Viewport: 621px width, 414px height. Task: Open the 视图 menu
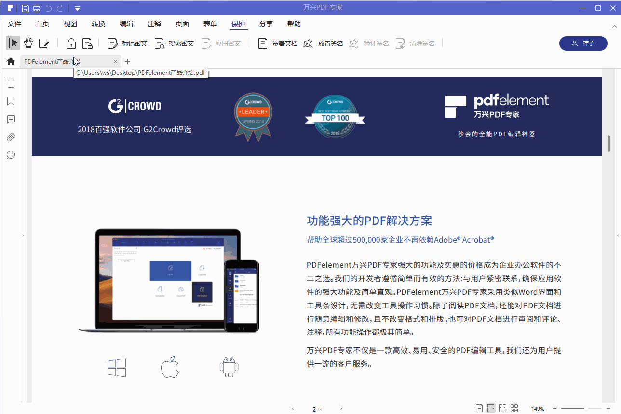click(x=70, y=23)
